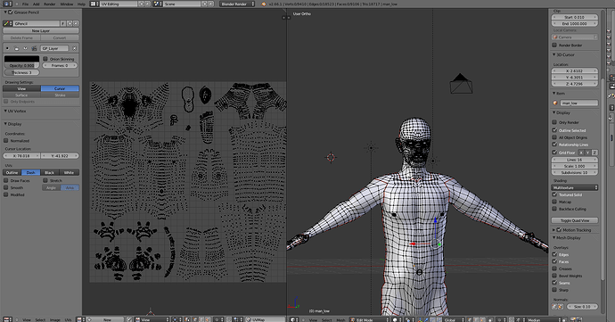Open the Help menu

pos(81,4)
